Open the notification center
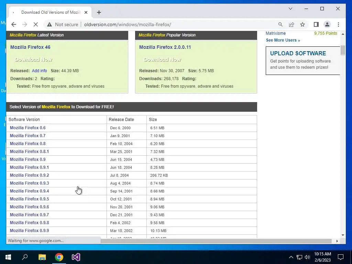The width and height of the screenshot is (352, 264). pyautogui.click(x=341, y=257)
